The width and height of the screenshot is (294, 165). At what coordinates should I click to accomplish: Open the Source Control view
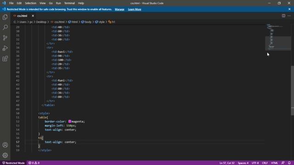click(5, 38)
